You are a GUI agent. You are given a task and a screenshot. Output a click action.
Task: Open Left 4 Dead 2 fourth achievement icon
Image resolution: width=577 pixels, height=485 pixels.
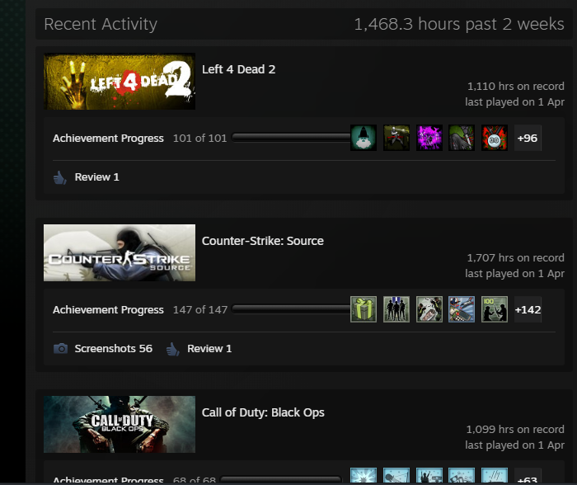[462, 138]
